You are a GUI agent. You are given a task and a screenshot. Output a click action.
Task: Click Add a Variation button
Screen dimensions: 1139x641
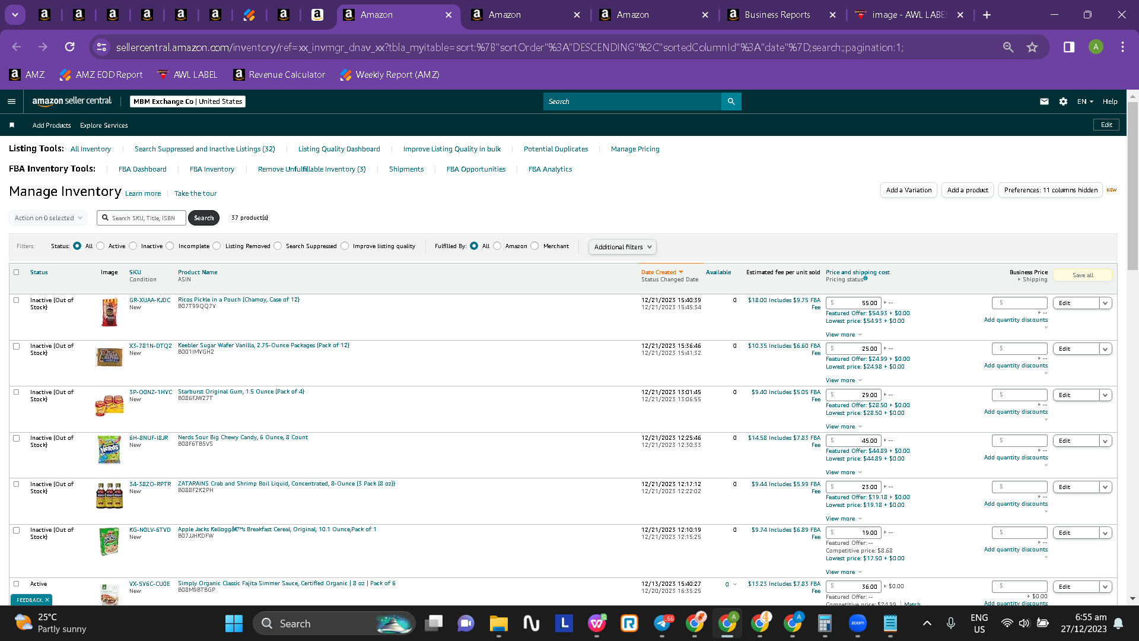(908, 190)
